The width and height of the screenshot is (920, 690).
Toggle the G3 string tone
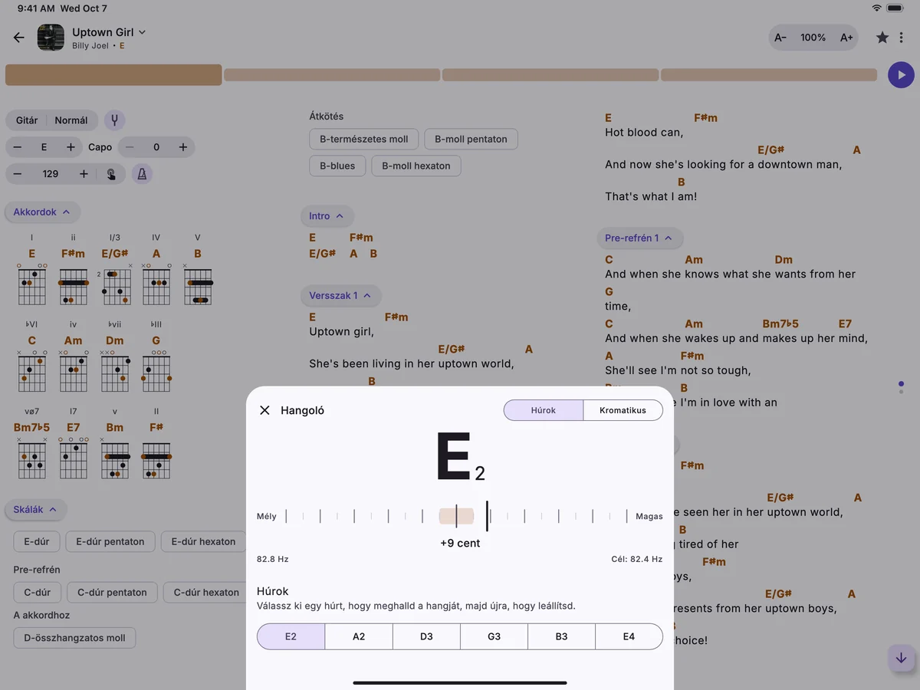[x=494, y=636]
